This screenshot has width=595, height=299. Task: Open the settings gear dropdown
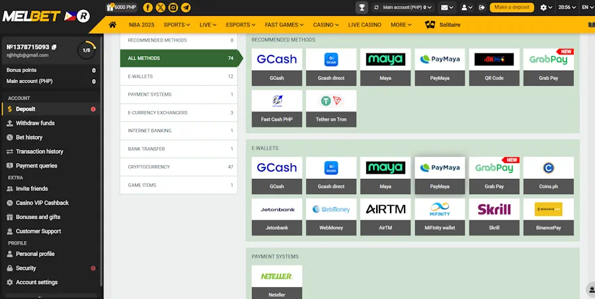coord(545,7)
